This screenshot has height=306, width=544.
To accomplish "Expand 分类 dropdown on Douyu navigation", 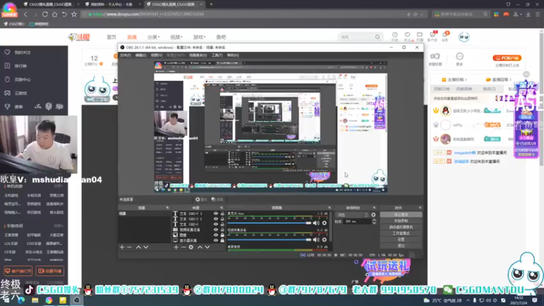I will (x=154, y=37).
